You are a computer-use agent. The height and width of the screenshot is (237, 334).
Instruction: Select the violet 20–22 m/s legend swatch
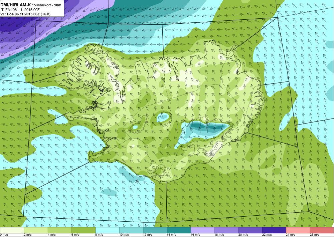point(251,230)
